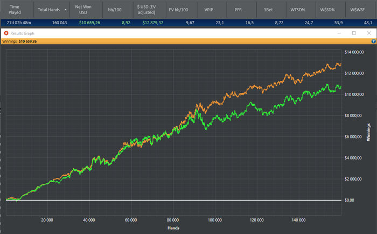Screen dimensions: 377x234
Task: Click the end of the orange EV line
Action: click(341, 64)
